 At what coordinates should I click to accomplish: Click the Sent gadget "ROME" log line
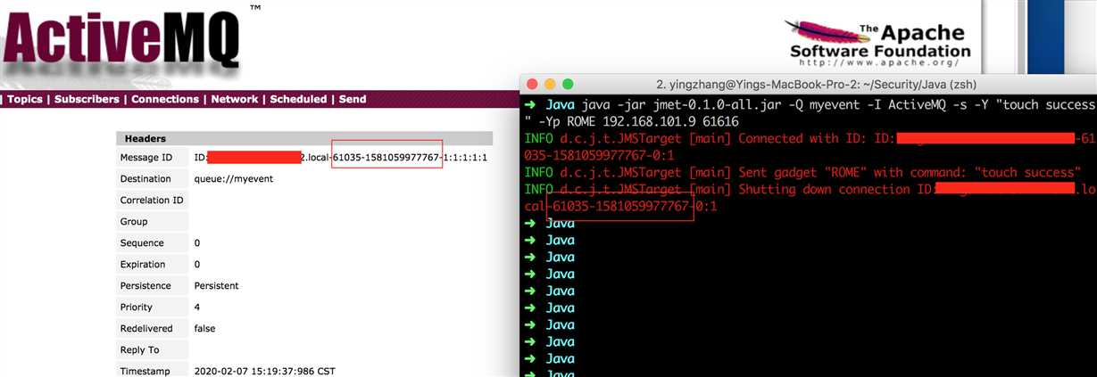[803, 172]
